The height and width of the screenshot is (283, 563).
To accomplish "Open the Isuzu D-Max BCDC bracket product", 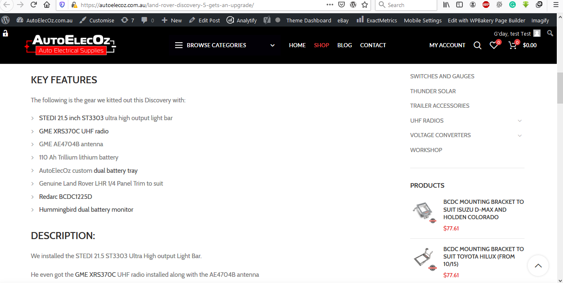I will pos(484,209).
